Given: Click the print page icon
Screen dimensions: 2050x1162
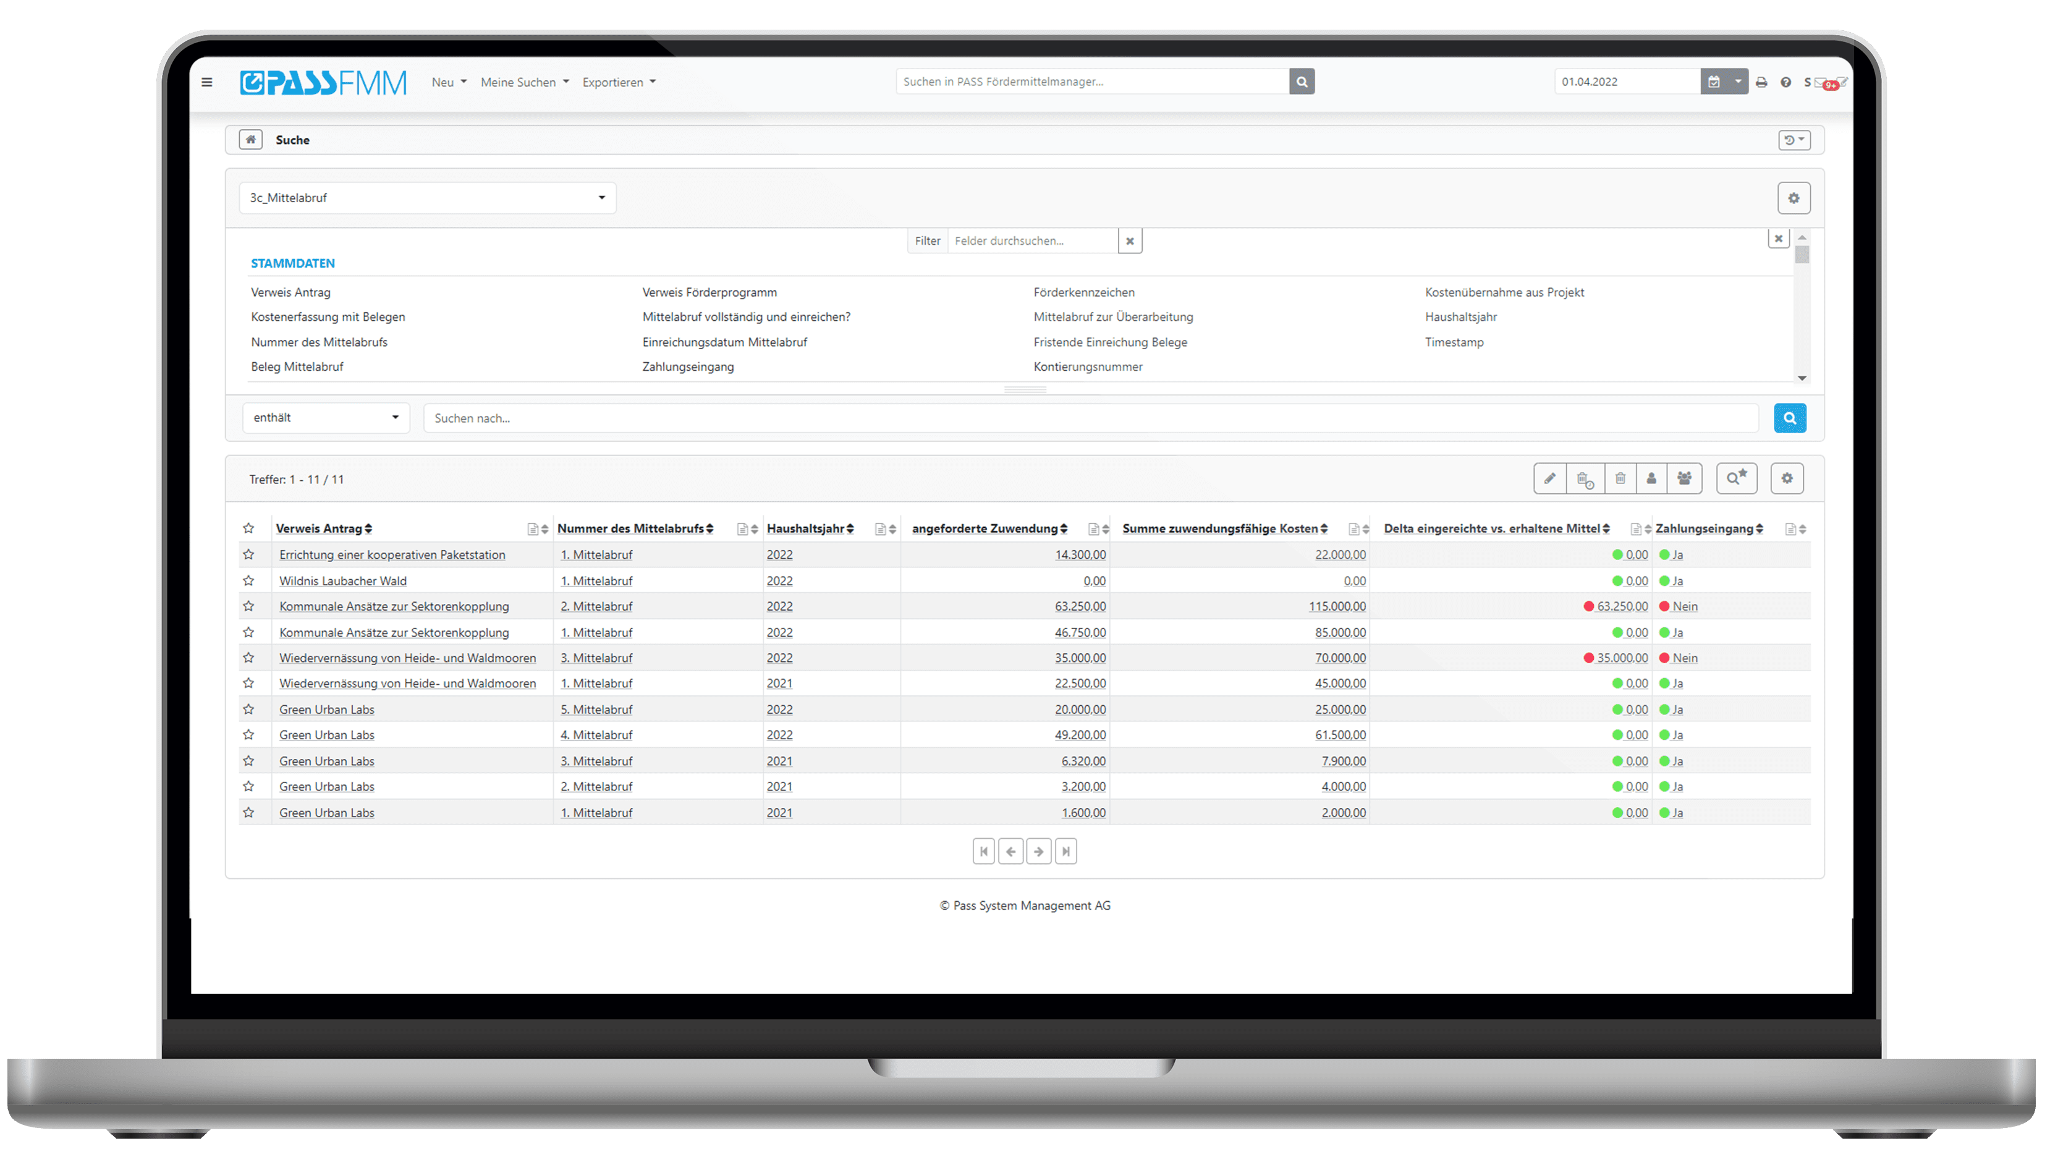Looking at the screenshot, I should pyautogui.click(x=1761, y=82).
